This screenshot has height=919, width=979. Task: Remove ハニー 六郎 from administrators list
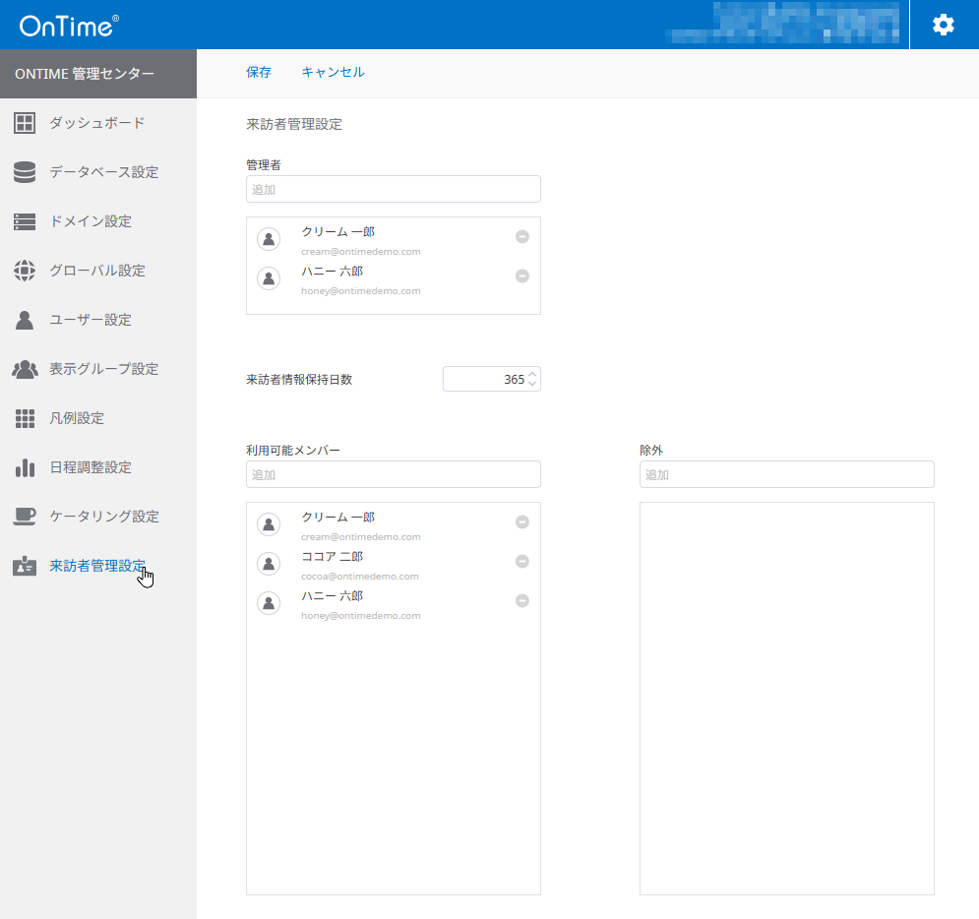coord(521,276)
